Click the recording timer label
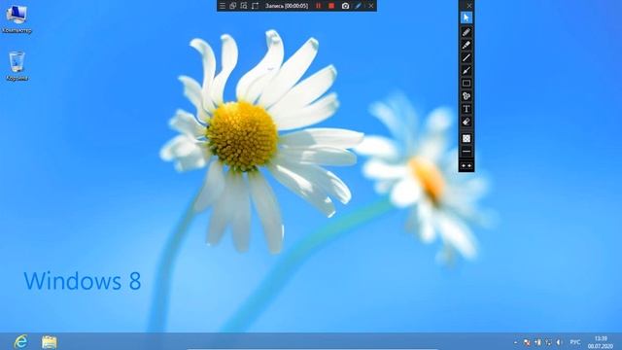The height and width of the screenshot is (350, 622). [287, 6]
